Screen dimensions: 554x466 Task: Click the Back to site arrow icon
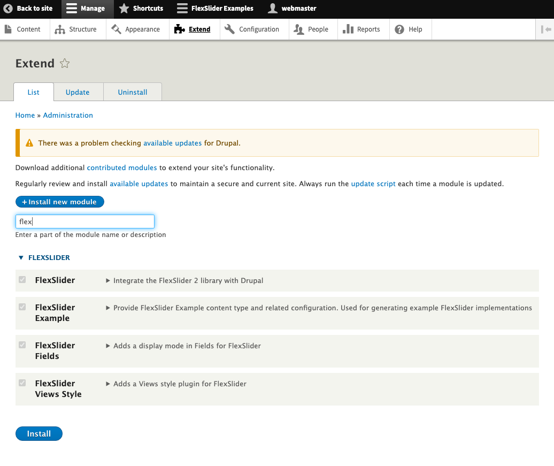(8, 9)
